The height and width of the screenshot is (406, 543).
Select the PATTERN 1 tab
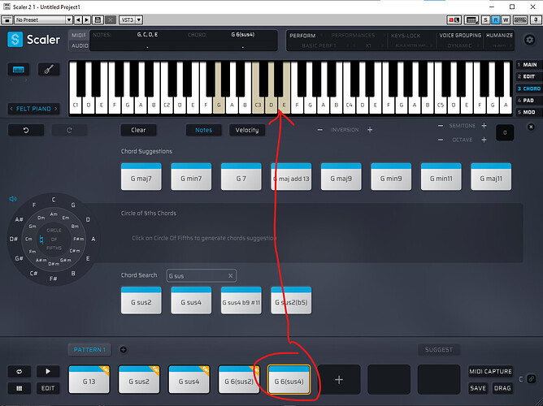(89, 350)
